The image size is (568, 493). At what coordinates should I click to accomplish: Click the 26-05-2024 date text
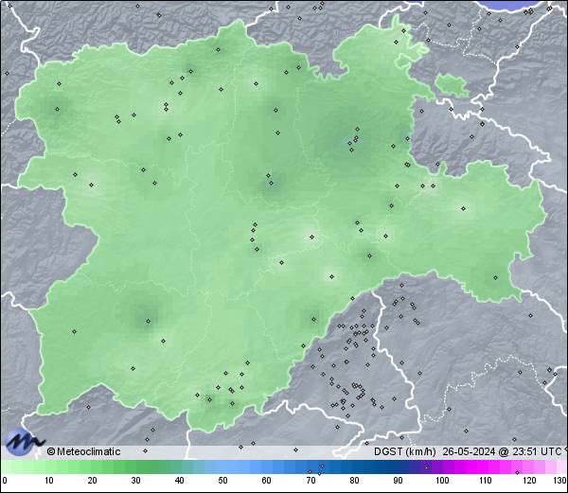point(469,451)
